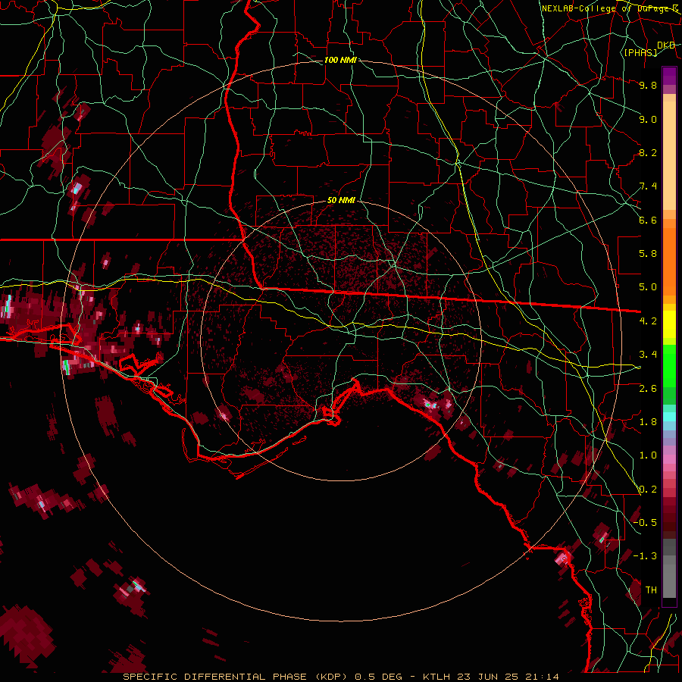Click the 2.6 value on the scale
This screenshot has width=682, height=682.
(648, 389)
